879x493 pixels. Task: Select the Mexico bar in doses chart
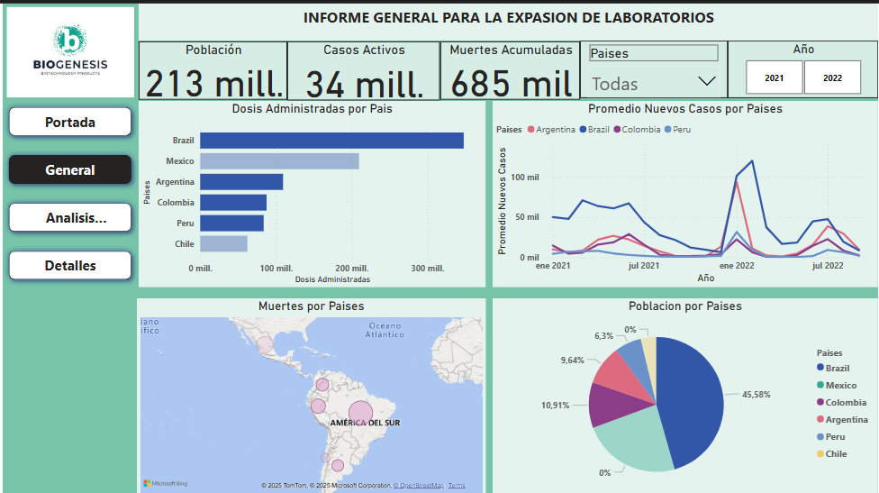tap(279, 161)
